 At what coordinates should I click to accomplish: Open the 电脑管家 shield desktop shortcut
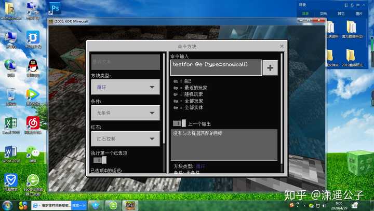pos(11,182)
